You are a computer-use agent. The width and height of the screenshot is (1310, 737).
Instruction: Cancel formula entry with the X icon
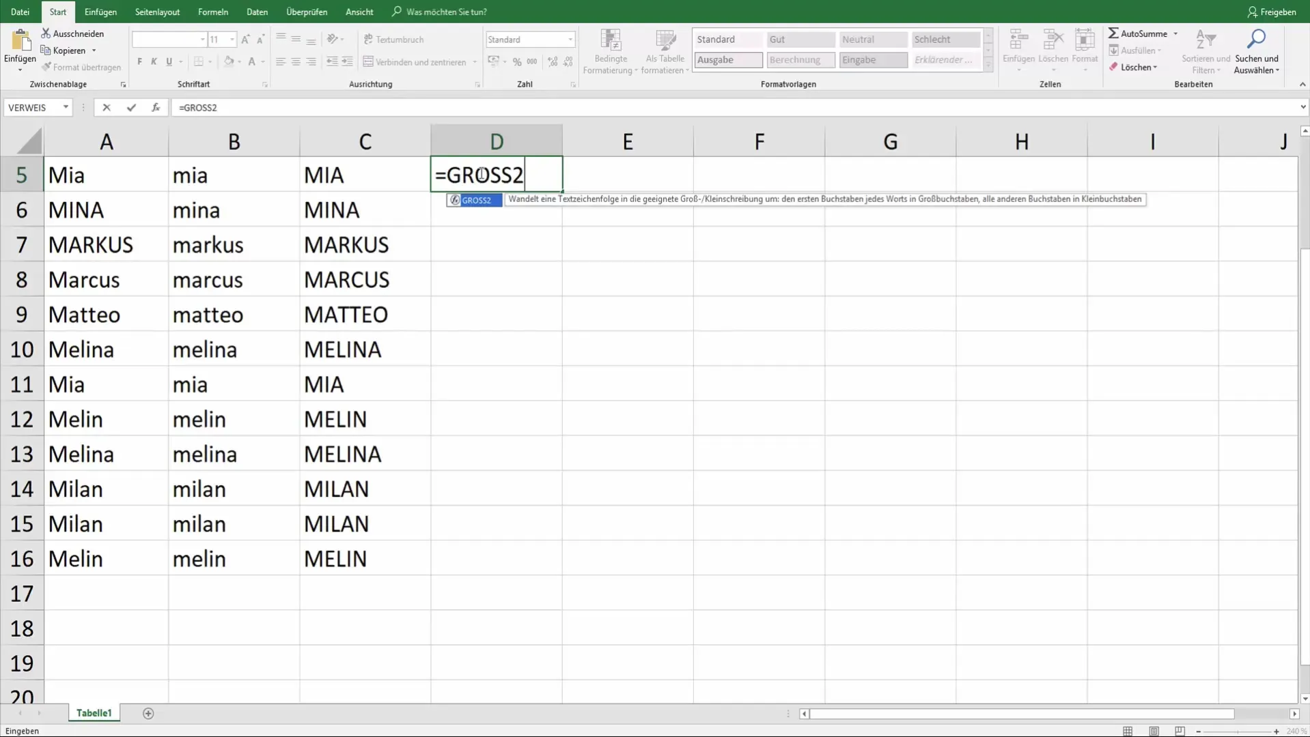tap(107, 107)
